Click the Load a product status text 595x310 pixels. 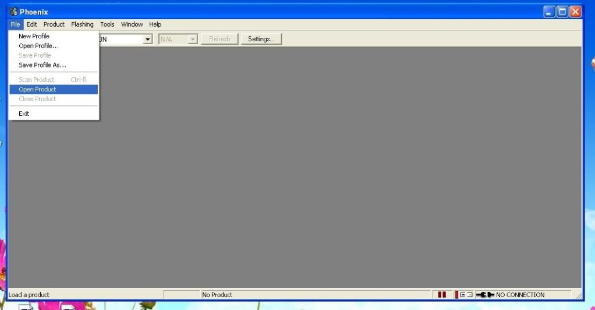(x=29, y=295)
